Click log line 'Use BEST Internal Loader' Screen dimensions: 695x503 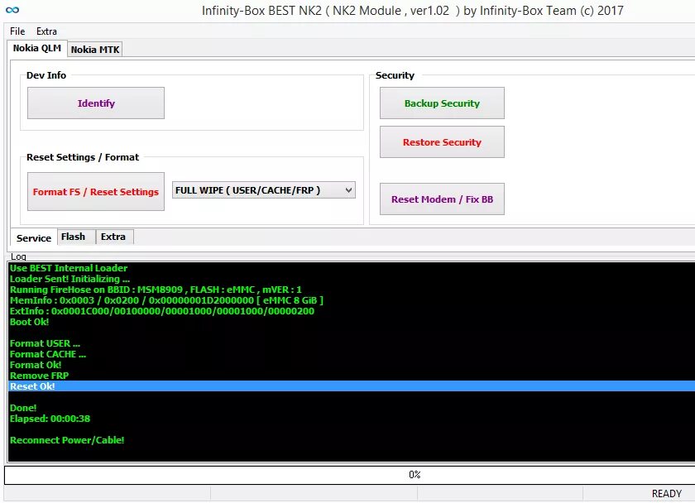pos(69,268)
